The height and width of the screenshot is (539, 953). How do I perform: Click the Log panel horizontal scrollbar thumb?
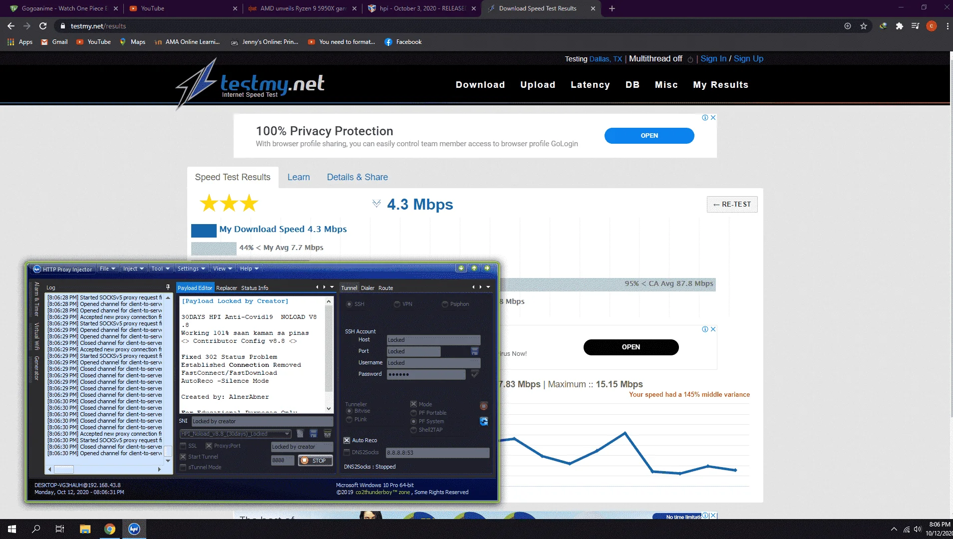click(x=64, y=469)
